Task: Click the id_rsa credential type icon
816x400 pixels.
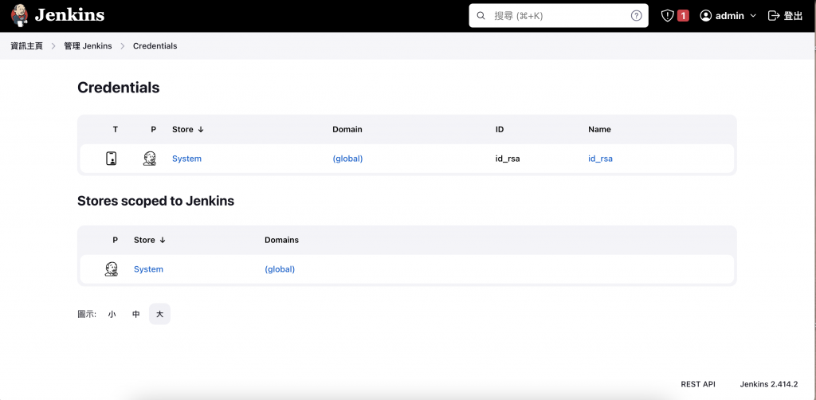Action: [x=111, y=159]
